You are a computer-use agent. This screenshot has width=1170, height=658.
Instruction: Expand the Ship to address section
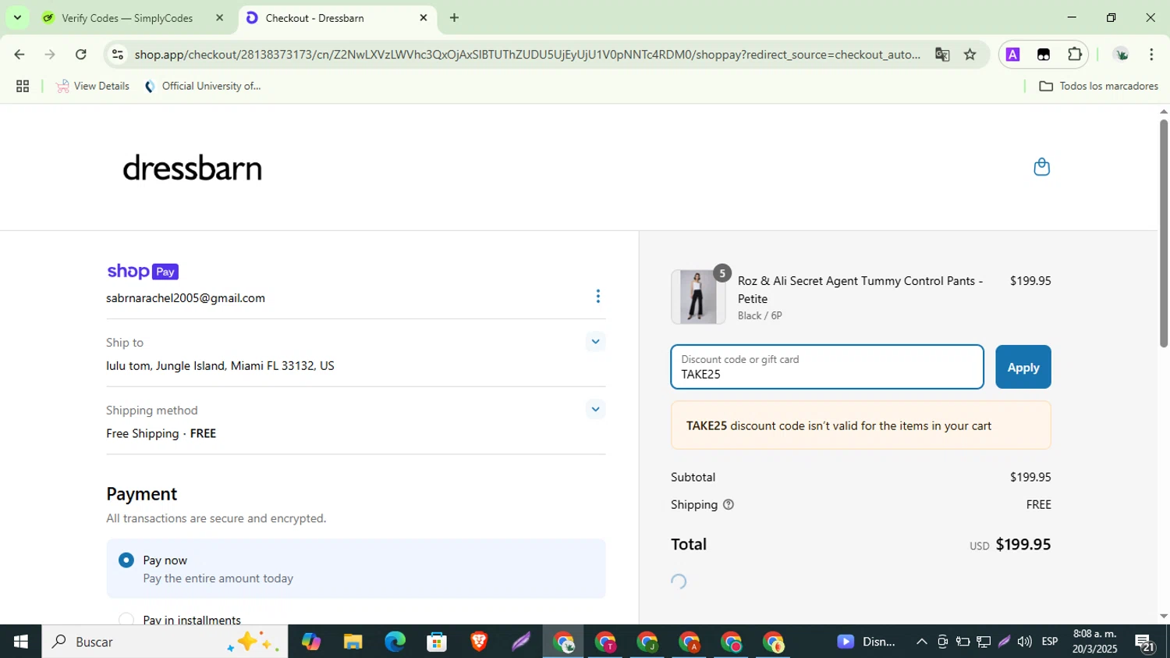(x=595, y=342)
